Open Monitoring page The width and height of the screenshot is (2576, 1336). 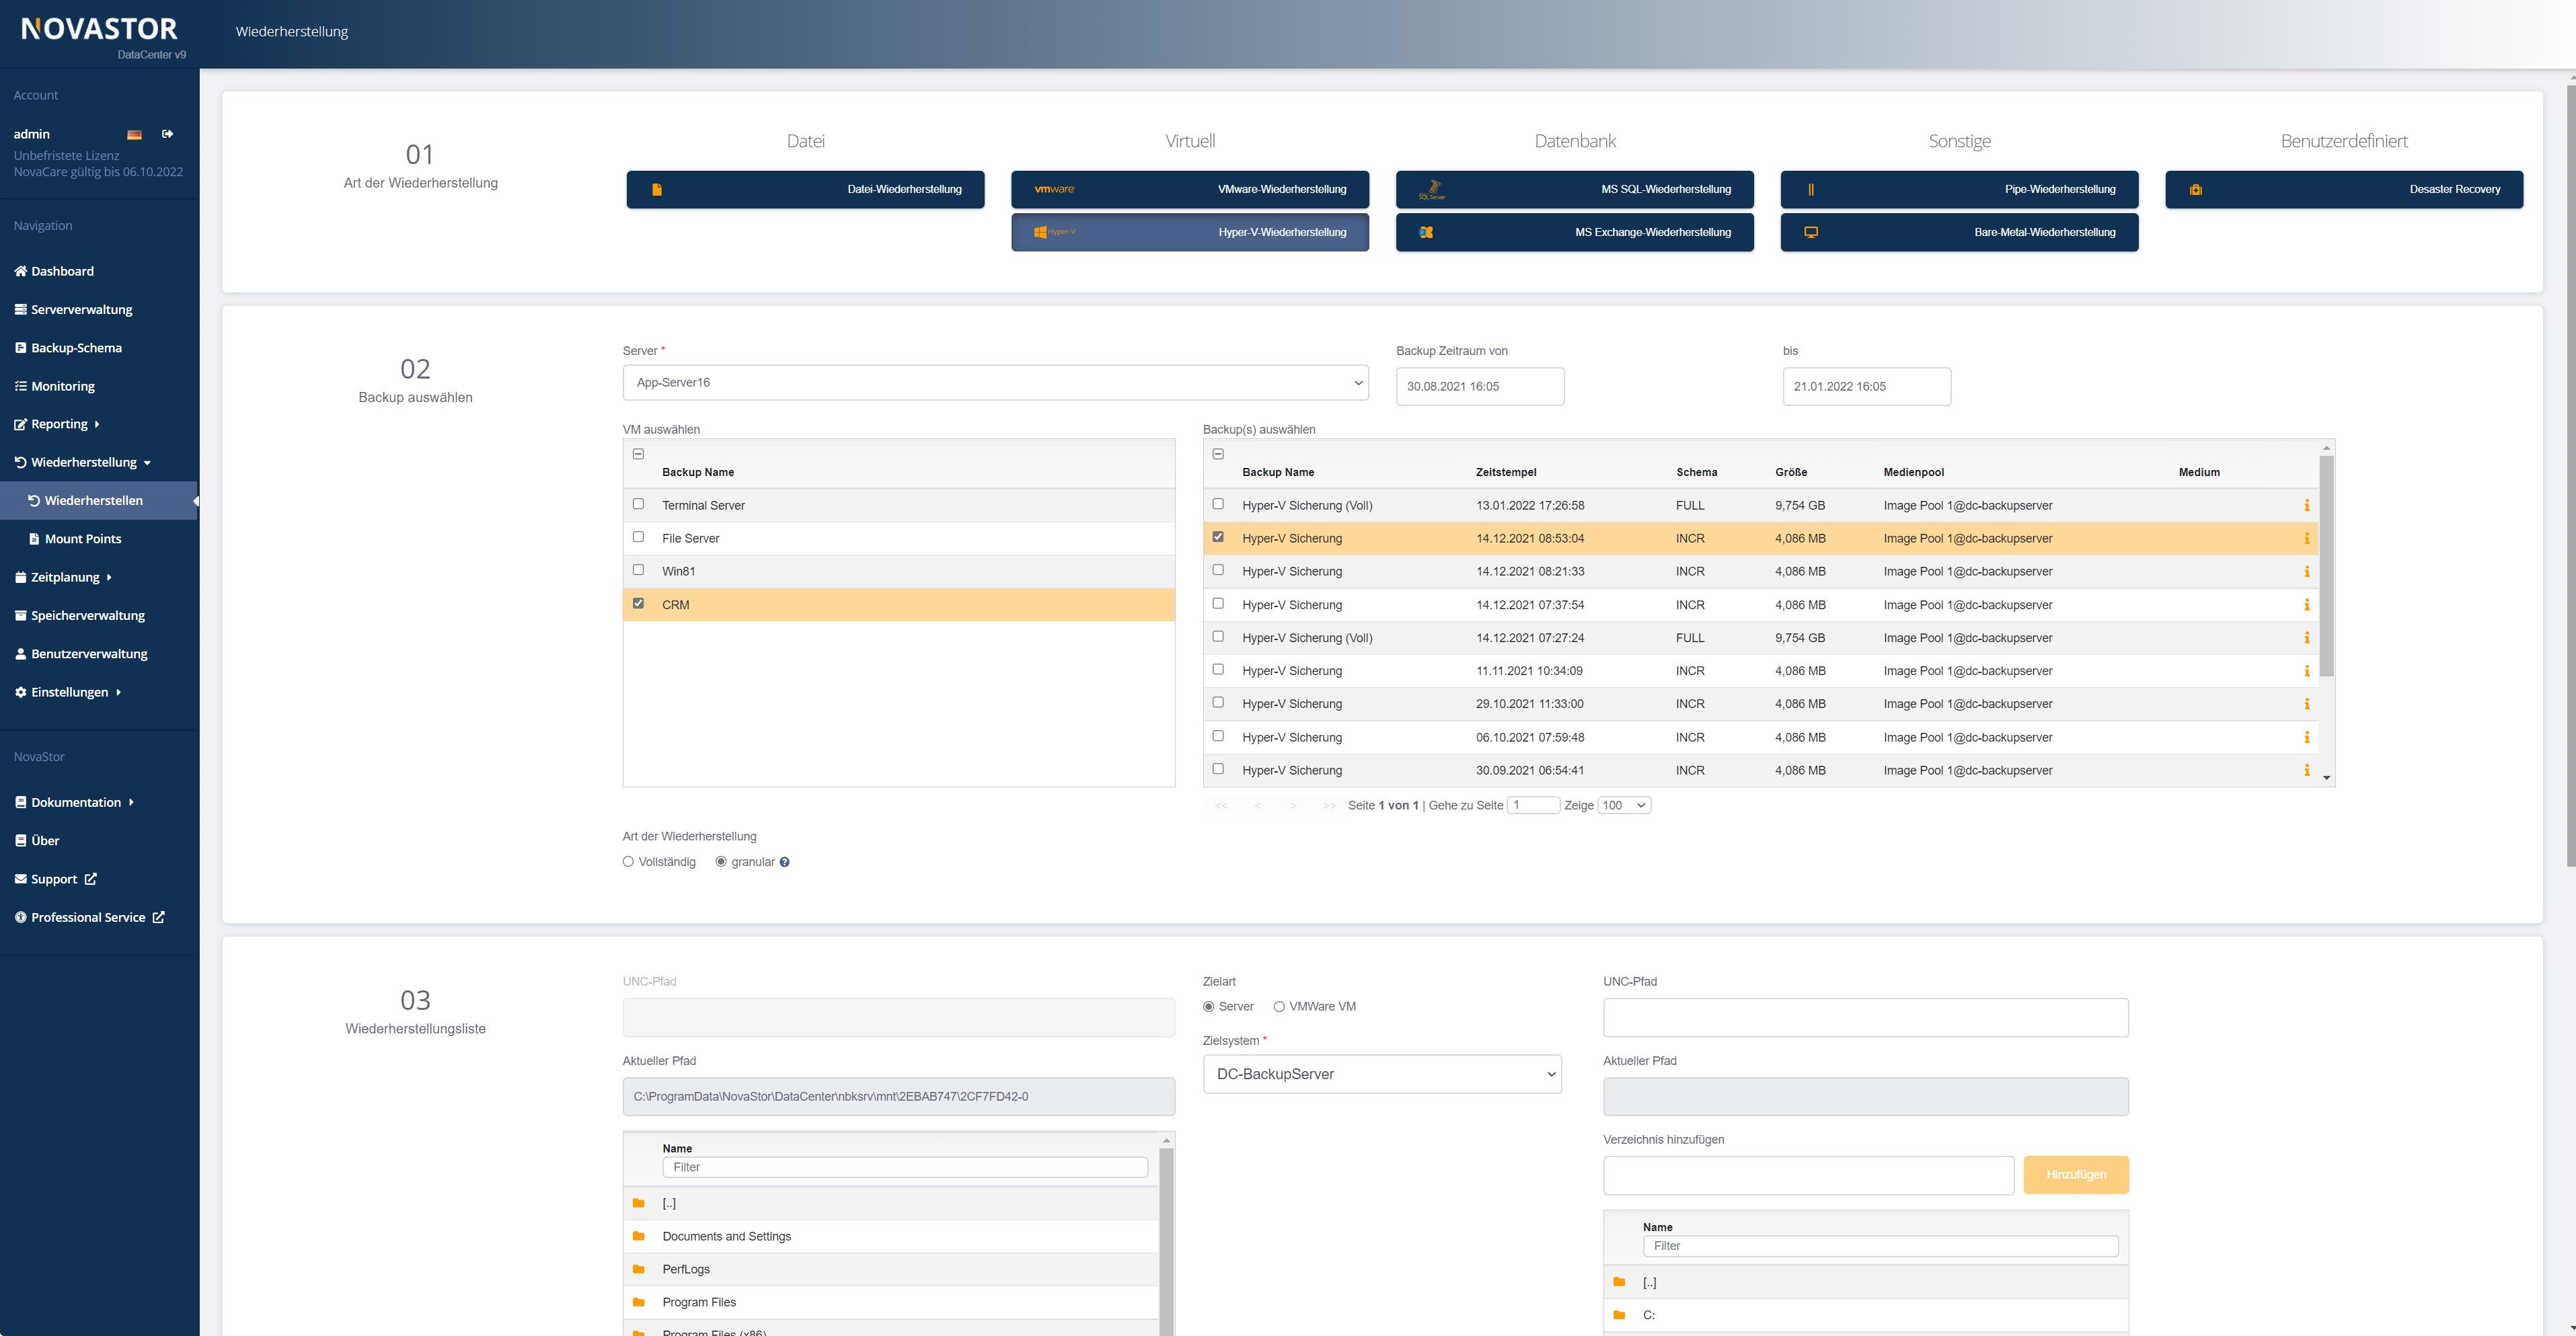(54, 386)
